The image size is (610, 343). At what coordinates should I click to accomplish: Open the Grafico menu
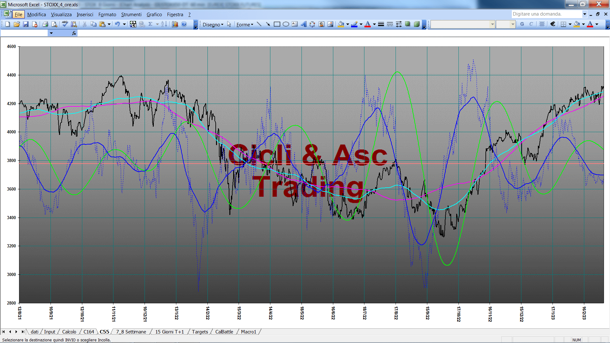point(154,14)
